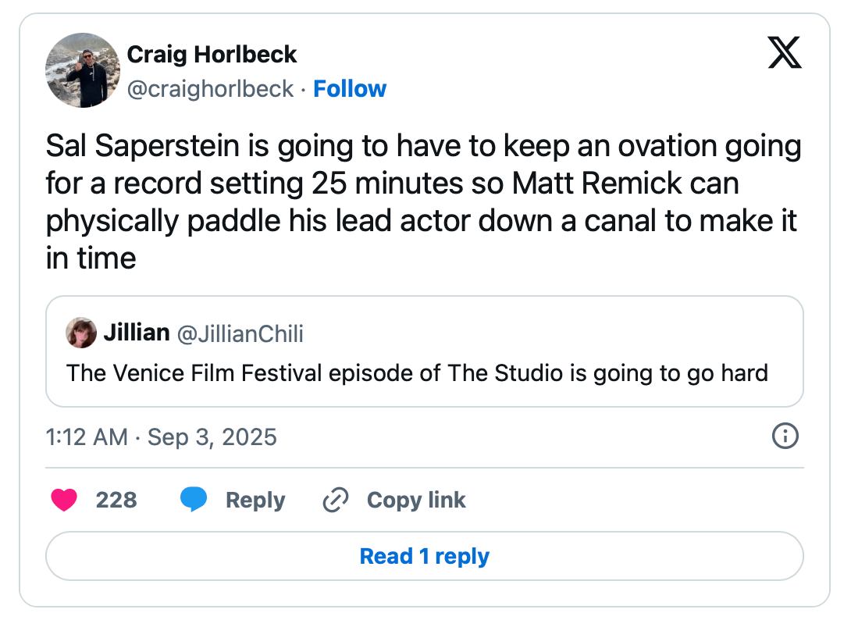Click the chain link copy icon
This screenshot has height=620, width=851.
(x=335, y=500)
